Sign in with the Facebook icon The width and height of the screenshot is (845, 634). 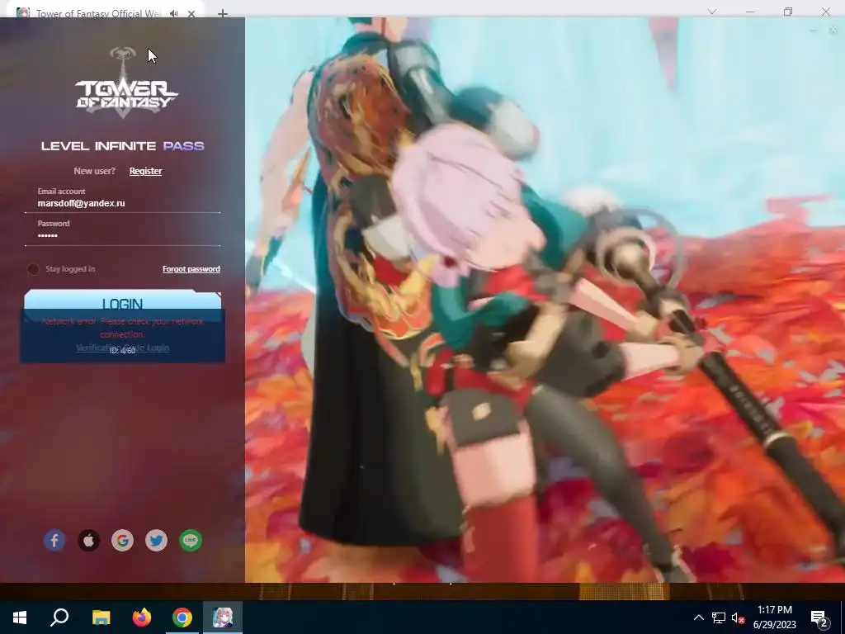pos(55,540)
